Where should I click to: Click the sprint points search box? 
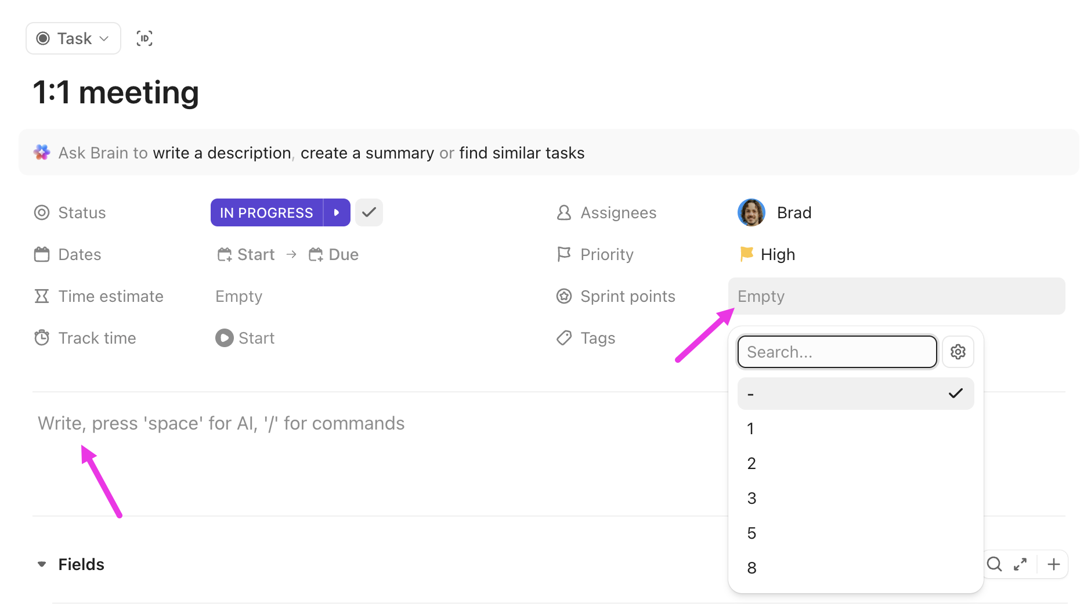point(836,351)
